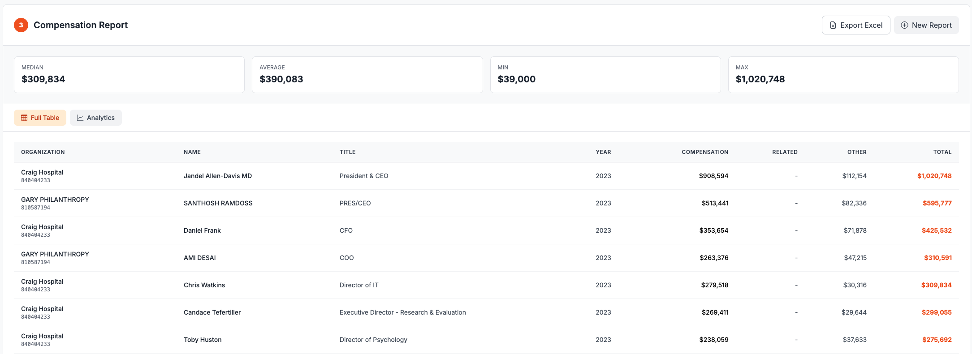Switch to the Analytics view
This screenshot has width=972, height=354.
click(x=95, y=117)
